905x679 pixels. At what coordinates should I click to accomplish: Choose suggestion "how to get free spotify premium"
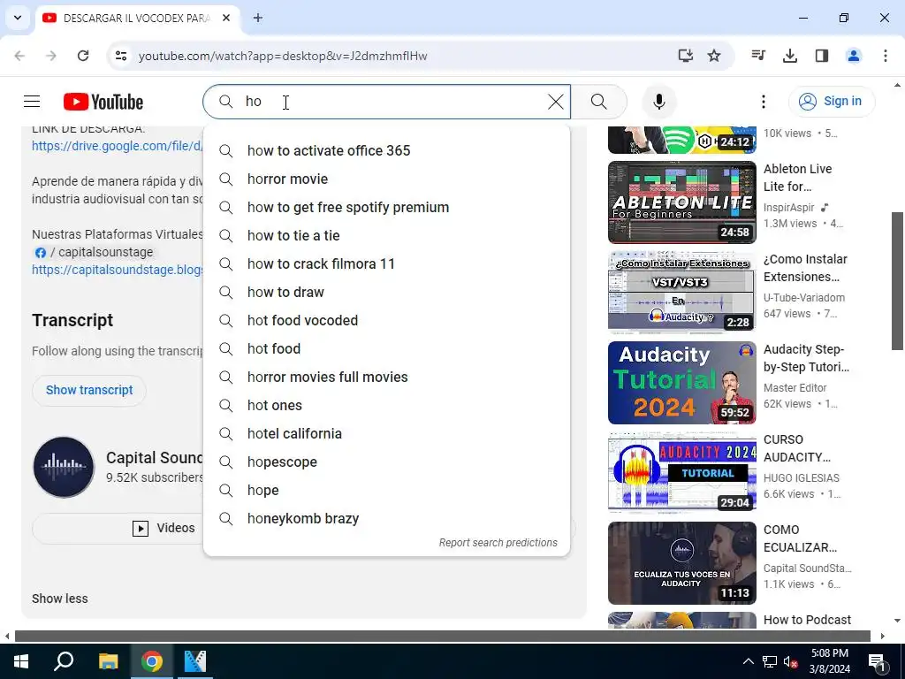coord(387,207)
